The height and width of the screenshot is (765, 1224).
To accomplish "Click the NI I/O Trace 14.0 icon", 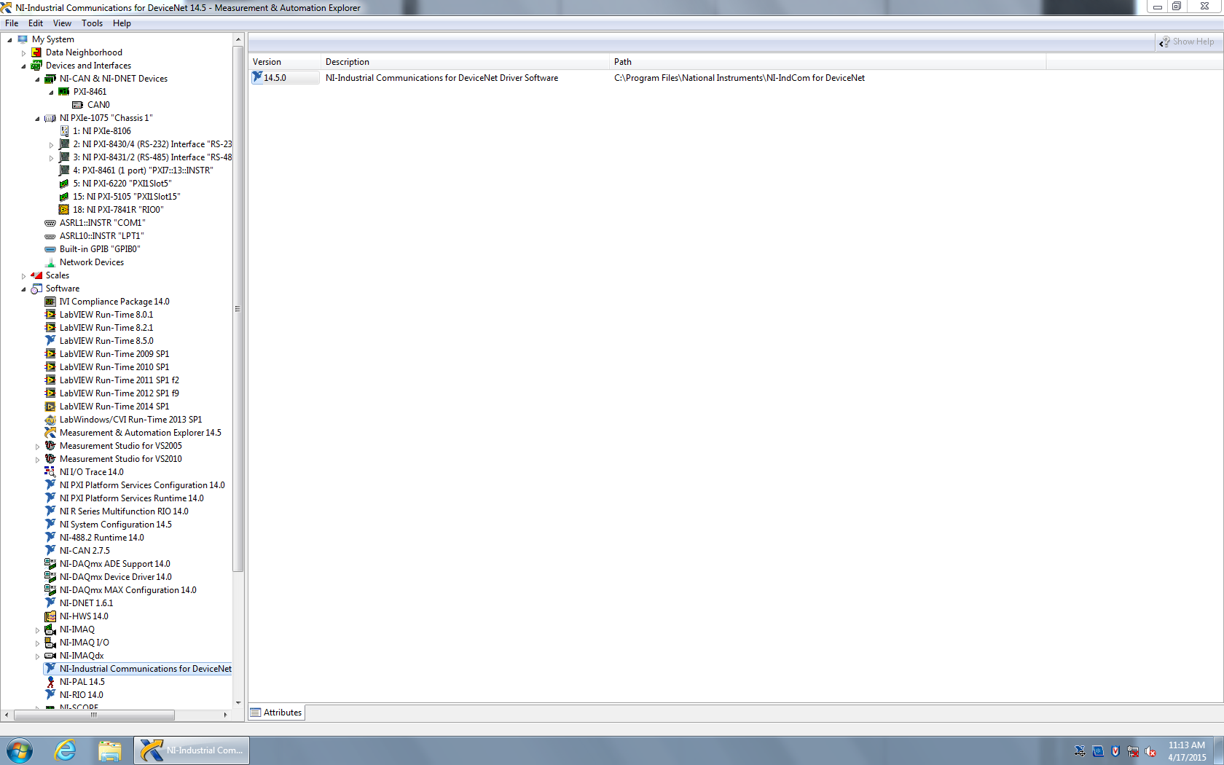I will [50, 472].
